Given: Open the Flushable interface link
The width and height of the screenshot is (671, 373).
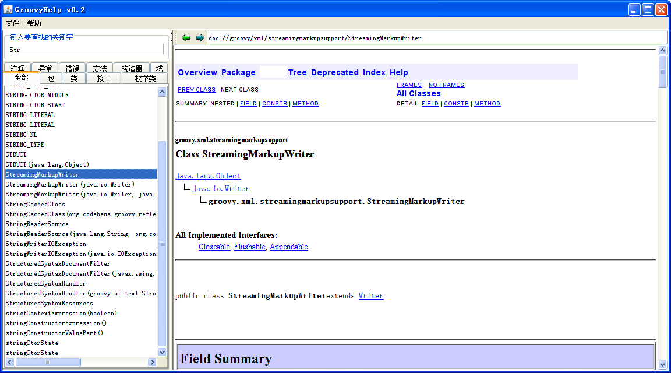Looking at the screenshot, I should (250, 247).
